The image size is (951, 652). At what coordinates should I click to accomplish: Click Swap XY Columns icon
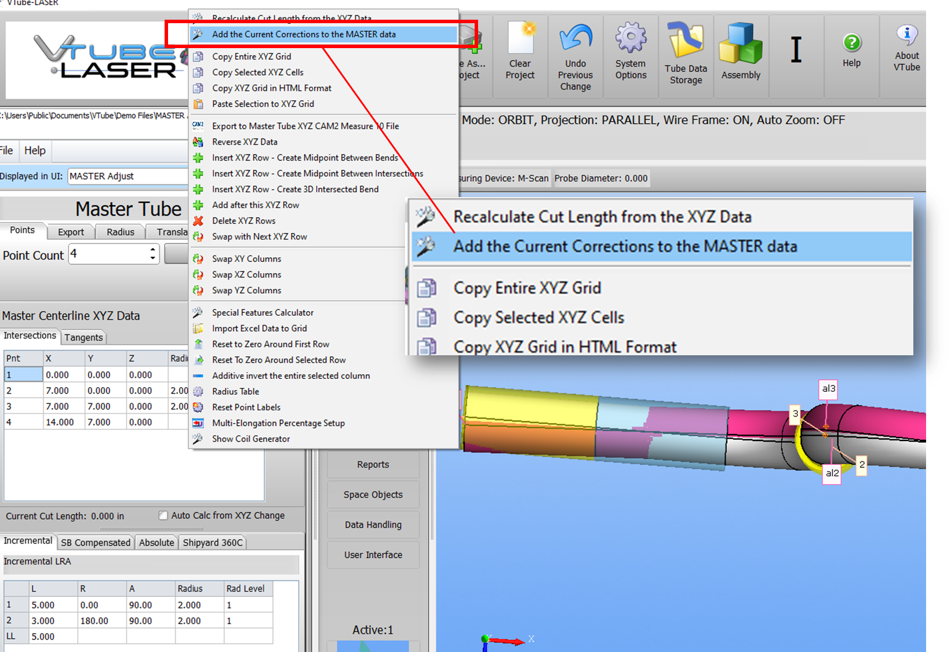198,258
